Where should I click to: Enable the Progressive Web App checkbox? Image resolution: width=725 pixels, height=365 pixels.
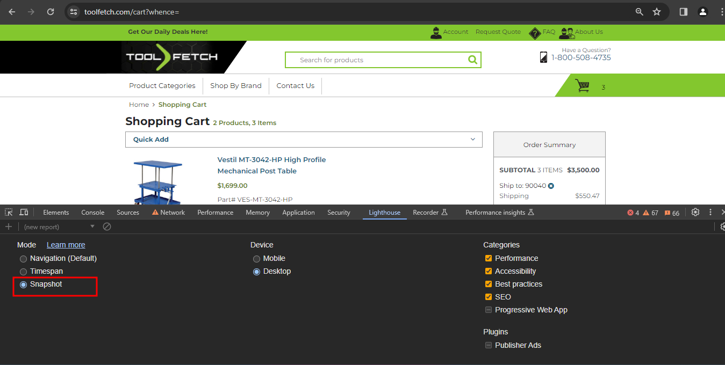pyautogui.click(x=489, y=310)
